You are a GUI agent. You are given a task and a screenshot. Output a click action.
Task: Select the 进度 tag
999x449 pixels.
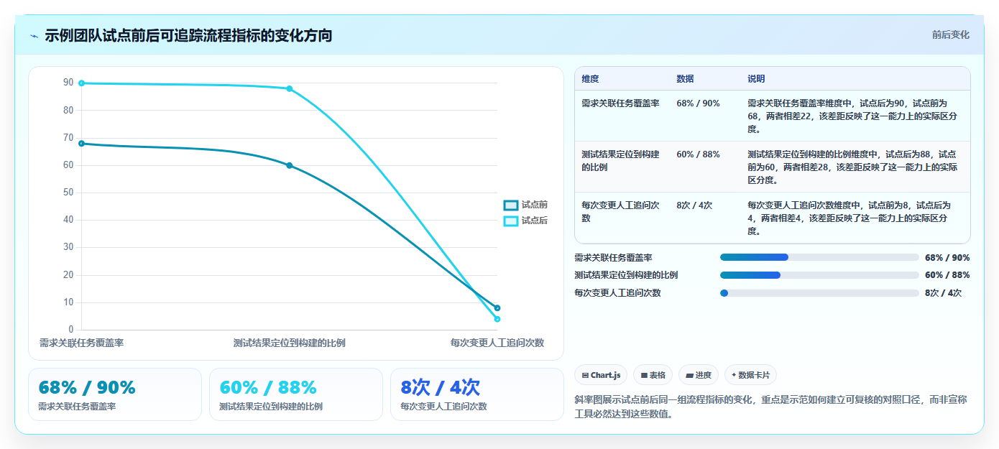point(698,375)
